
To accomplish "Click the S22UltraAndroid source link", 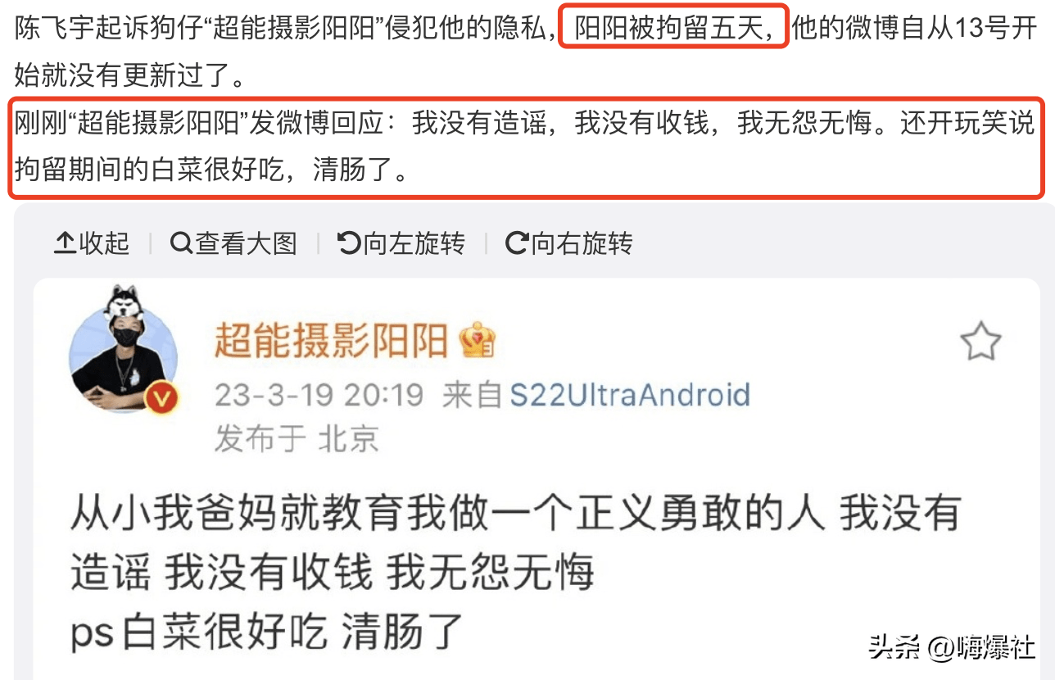I will pyautogui.click(x=630, y=395).
